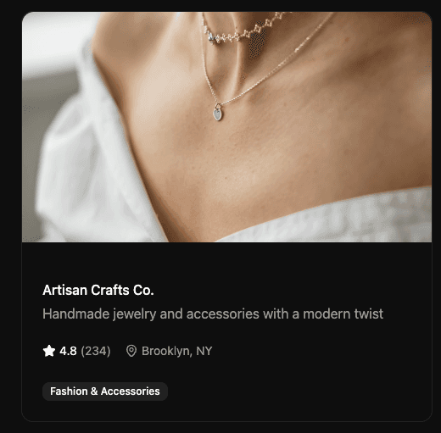Click the word 'Accessories' in the tag
441x433 pixels.
(x=130, y=391)
